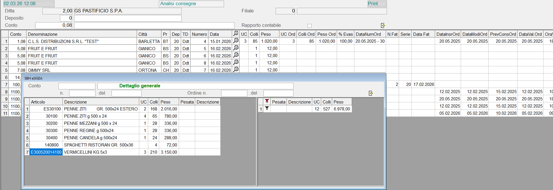The width and height of the screenshot is (553, 190).
Task: Click the Ordine n. input field
Action: (x=234, y=93)
